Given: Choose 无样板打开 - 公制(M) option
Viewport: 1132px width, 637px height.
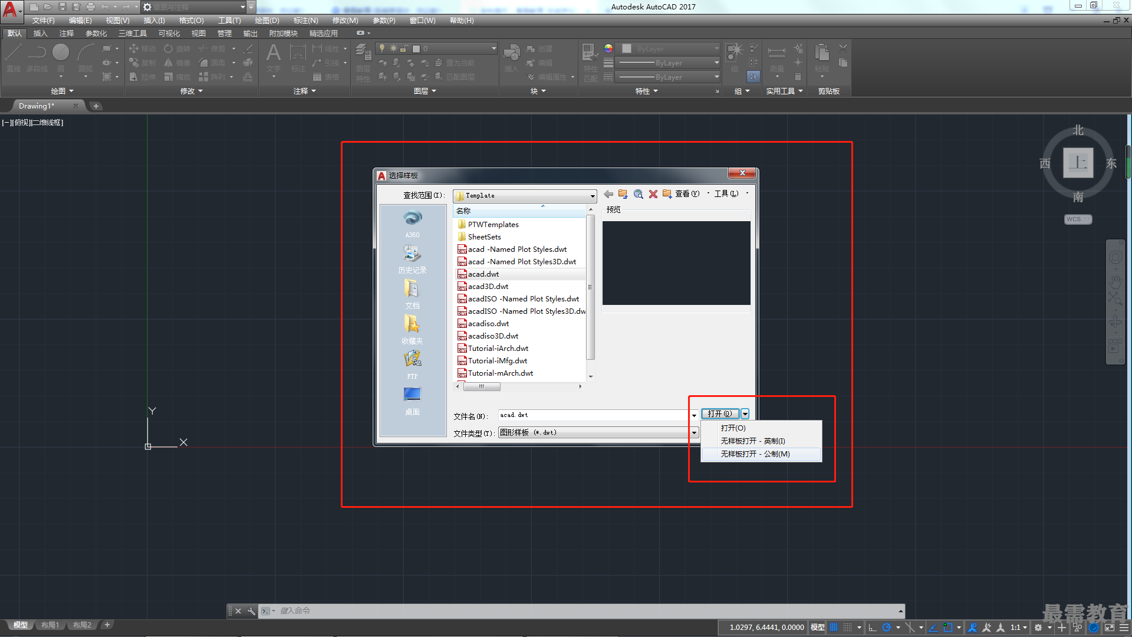Looking at the screenshot, I should (x=761, y=454).
